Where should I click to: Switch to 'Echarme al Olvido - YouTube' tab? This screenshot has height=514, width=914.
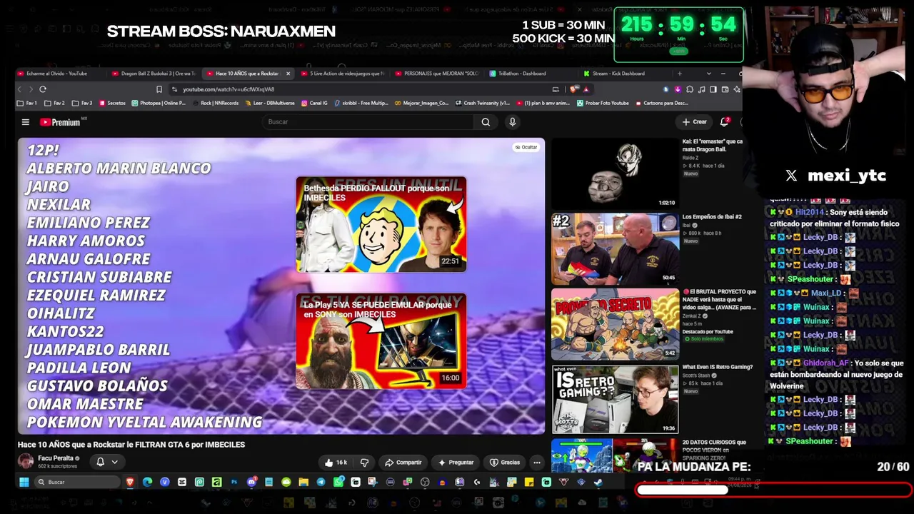pos(57,74)
